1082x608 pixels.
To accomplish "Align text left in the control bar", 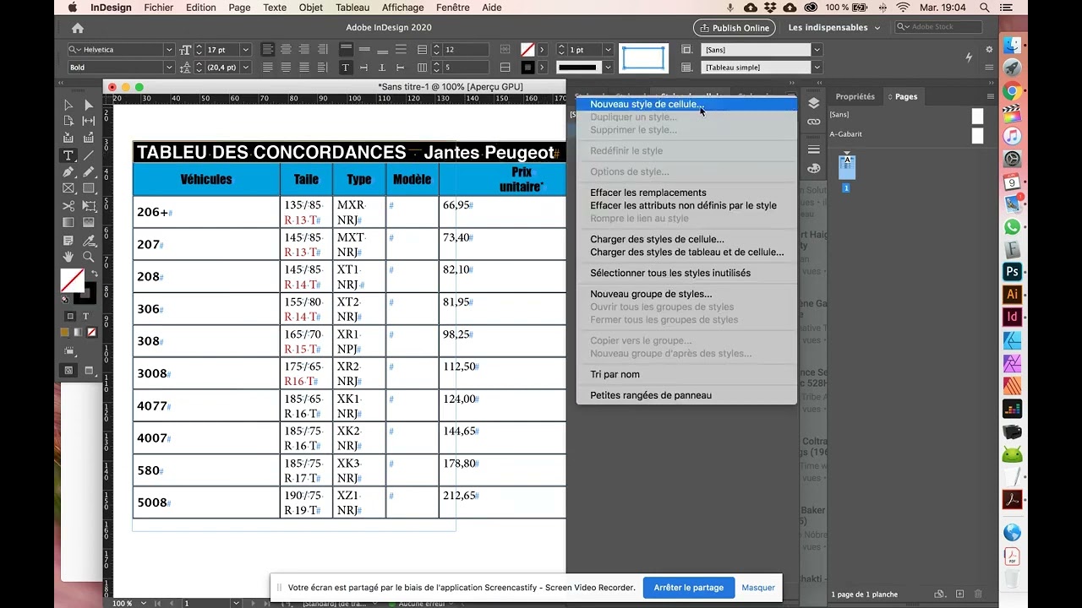I will (x=267, y=50).
